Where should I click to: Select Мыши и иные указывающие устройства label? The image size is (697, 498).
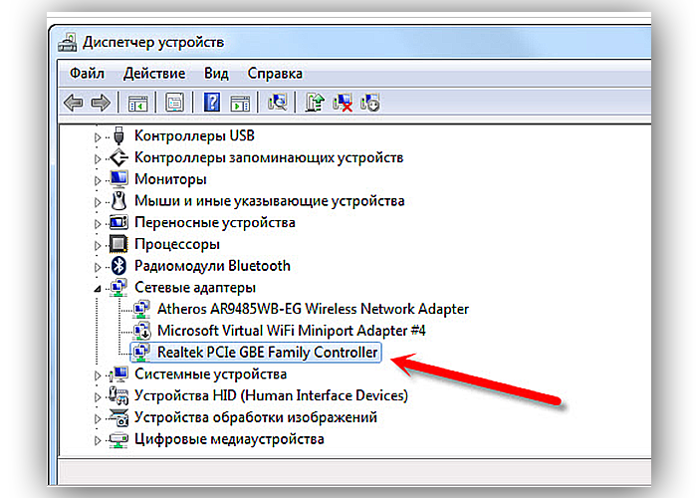(x=270, y=201)
